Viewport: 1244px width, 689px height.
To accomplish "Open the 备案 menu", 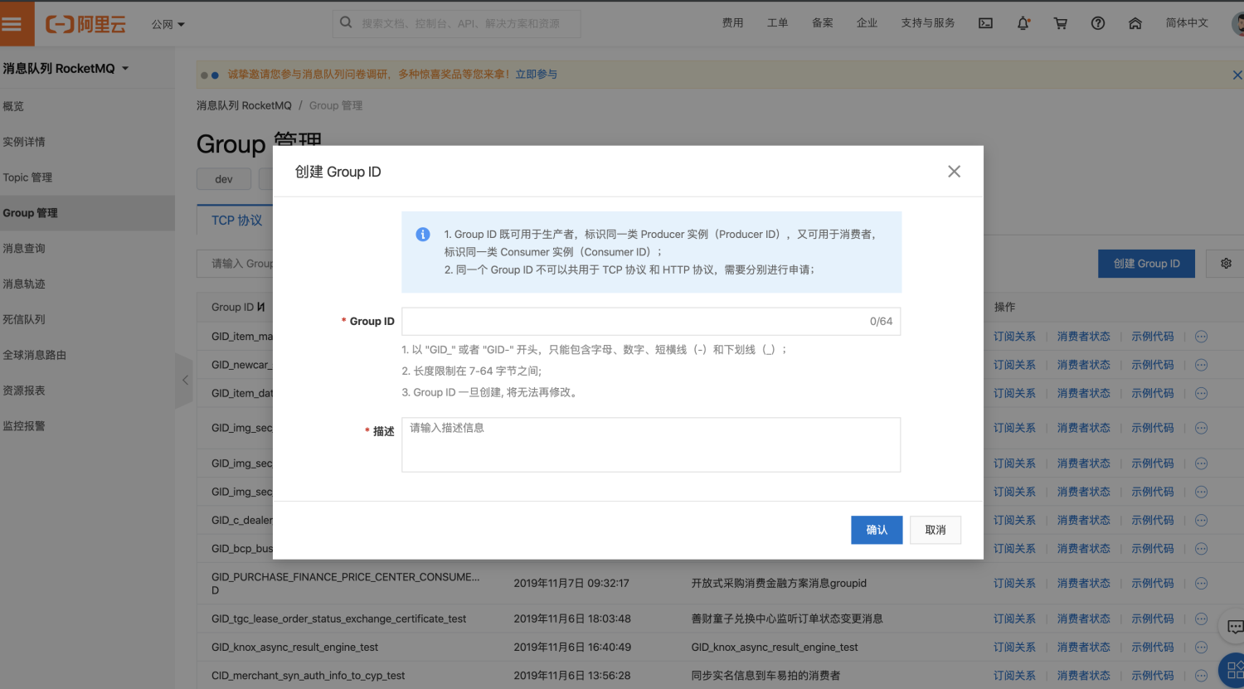I will [x=823, y=23].
